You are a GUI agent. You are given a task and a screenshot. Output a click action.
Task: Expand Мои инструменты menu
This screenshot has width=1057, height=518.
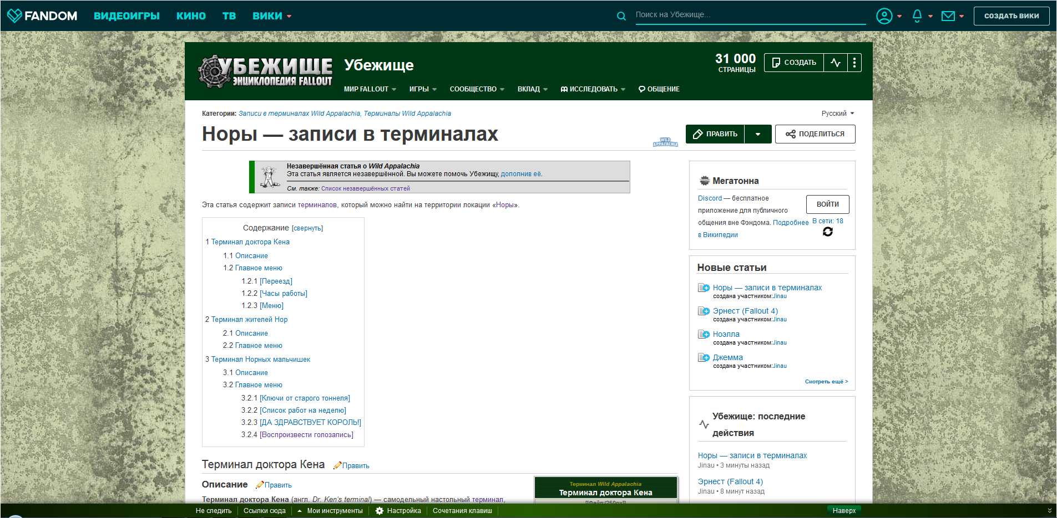point(330,511)
